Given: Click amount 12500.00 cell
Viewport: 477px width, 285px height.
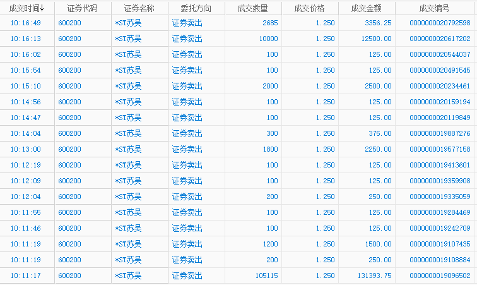Looking at the screenshot, I should (x=376, y=39).
